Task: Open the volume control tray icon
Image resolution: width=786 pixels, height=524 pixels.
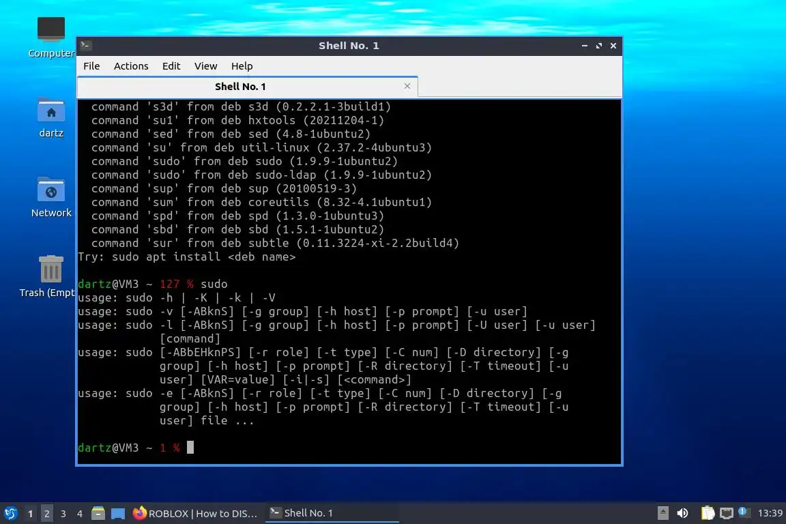Action: click(683, 513)
